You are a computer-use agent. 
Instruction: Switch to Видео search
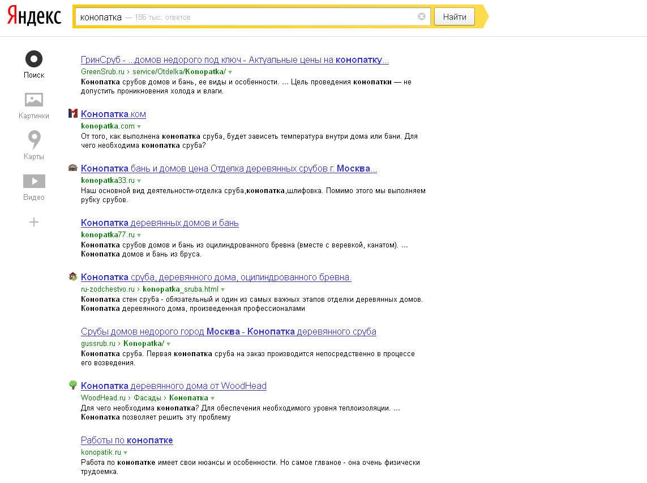coord(34,187)
